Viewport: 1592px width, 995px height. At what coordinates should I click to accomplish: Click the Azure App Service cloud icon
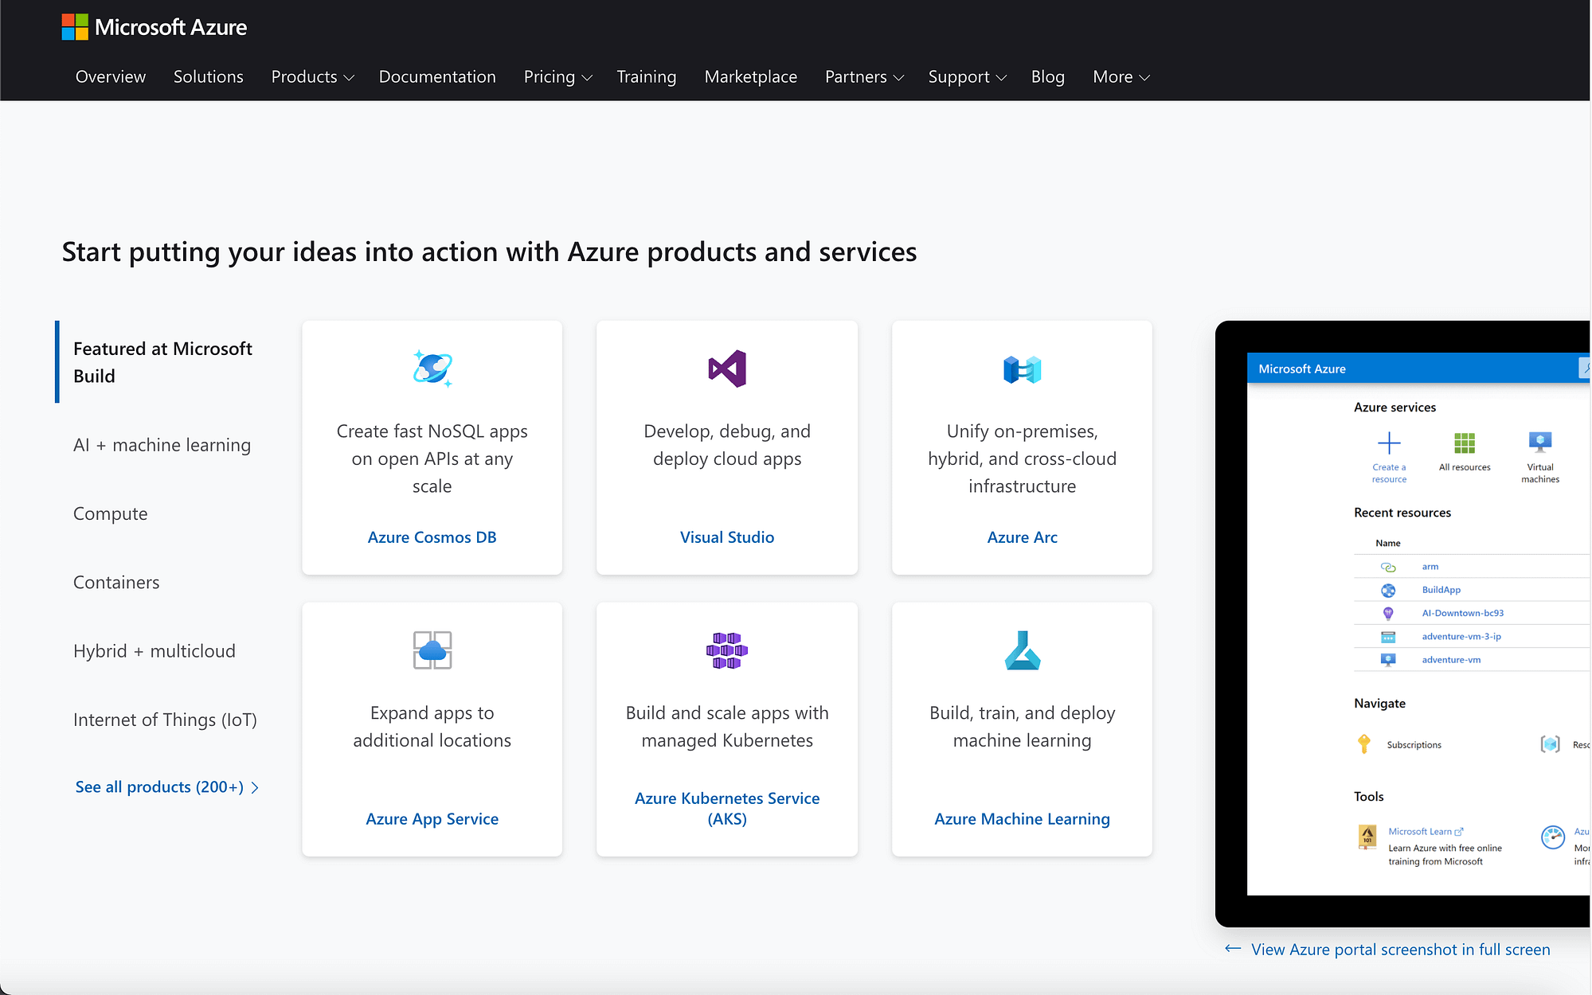click(432, 650)
